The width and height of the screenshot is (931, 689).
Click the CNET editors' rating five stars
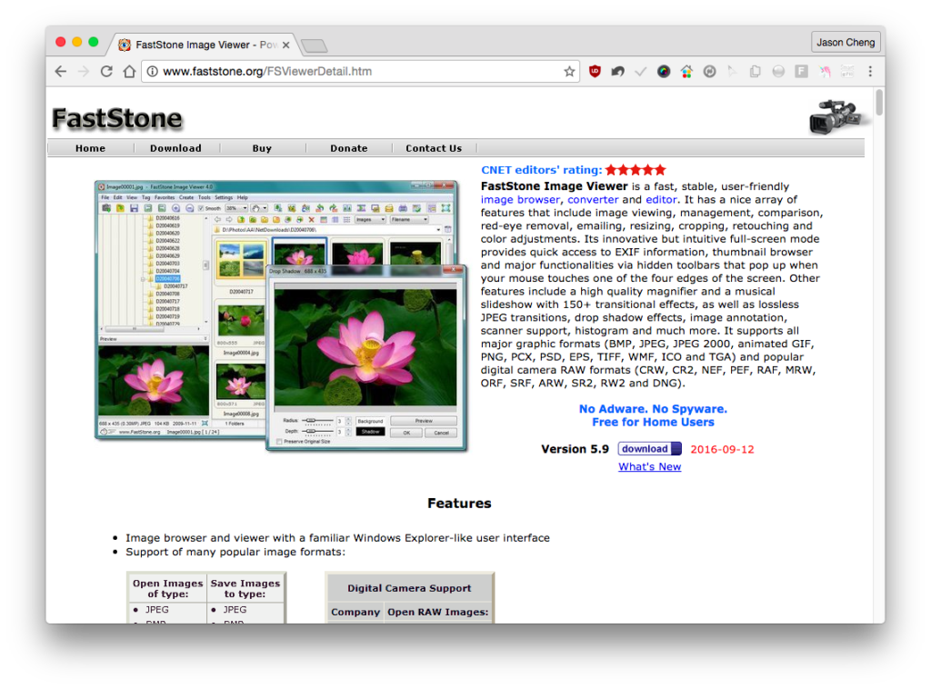pyautogui.click(x=636, y=170)
